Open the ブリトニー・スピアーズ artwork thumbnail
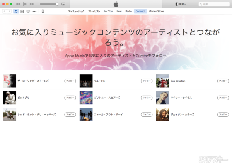This screenshot has width=232, height=167. tap(86, 98)
